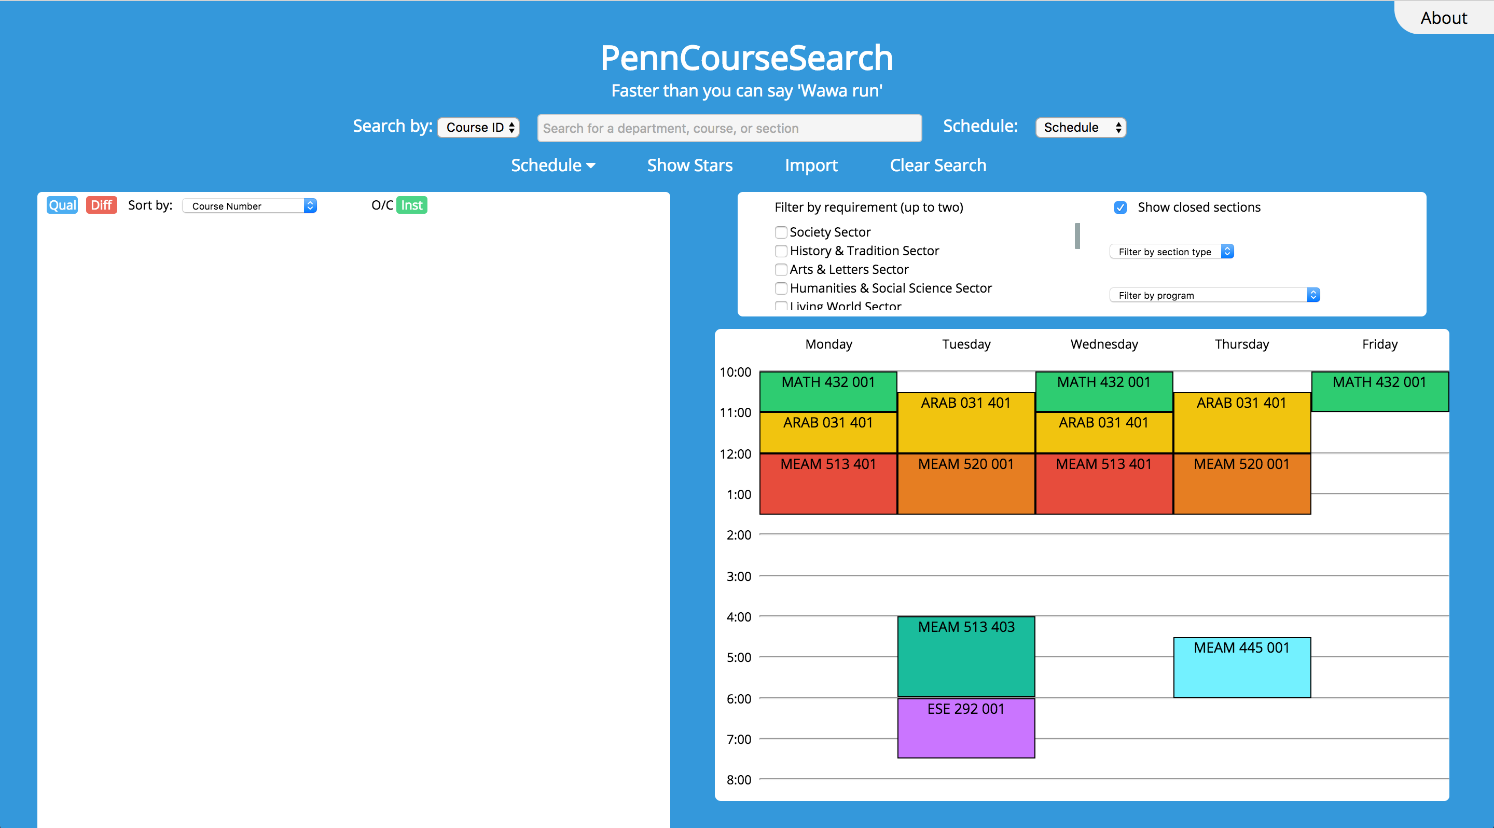Image resolution: width=1494 pixels, height=828 pixels.
Task: Click the Clear Search link
Action: tap(937, 166)
